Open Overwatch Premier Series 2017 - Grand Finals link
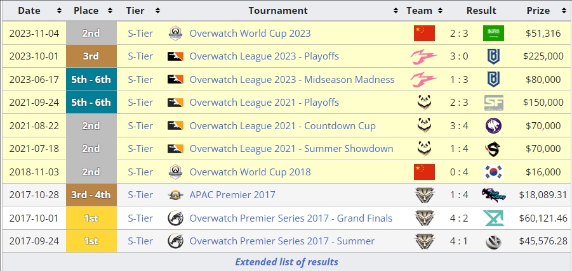Screen dimensions: 572x271 [291, 218]
